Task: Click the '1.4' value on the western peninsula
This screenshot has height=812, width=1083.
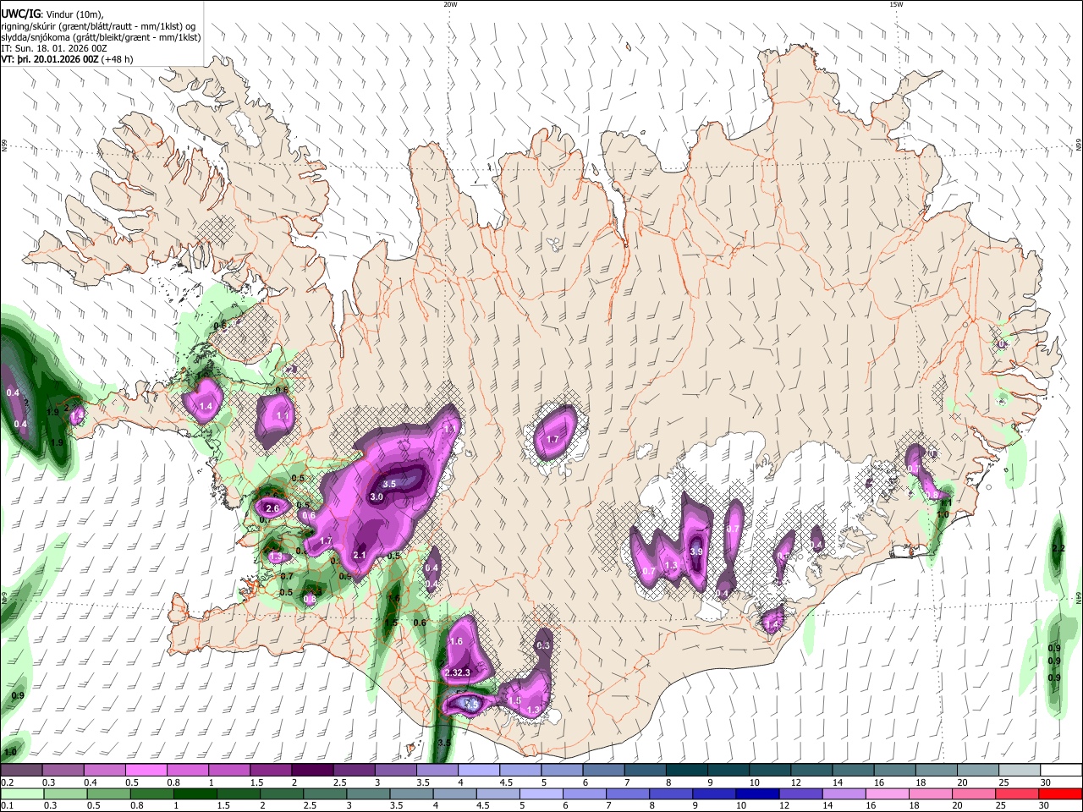Action: tap(206, 407)
